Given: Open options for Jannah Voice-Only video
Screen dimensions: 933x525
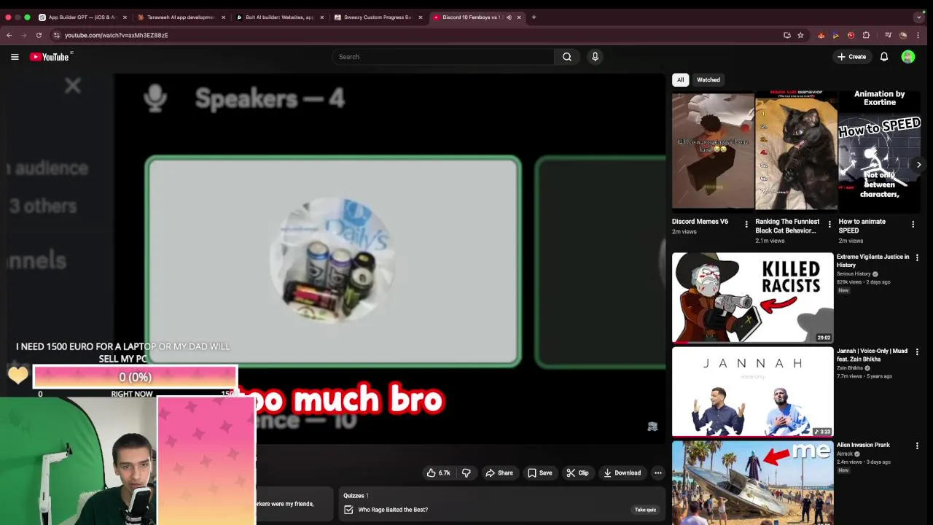Looking at the screenshot, I should tap(917, 351).
